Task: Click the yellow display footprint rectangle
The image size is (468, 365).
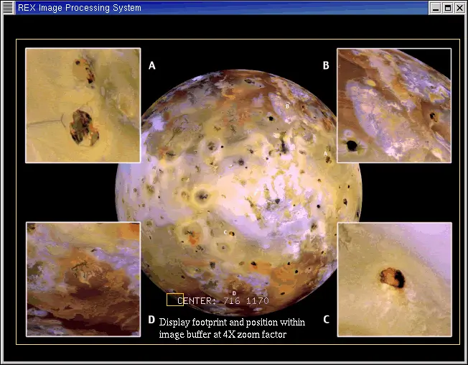Action: point(173,300)
